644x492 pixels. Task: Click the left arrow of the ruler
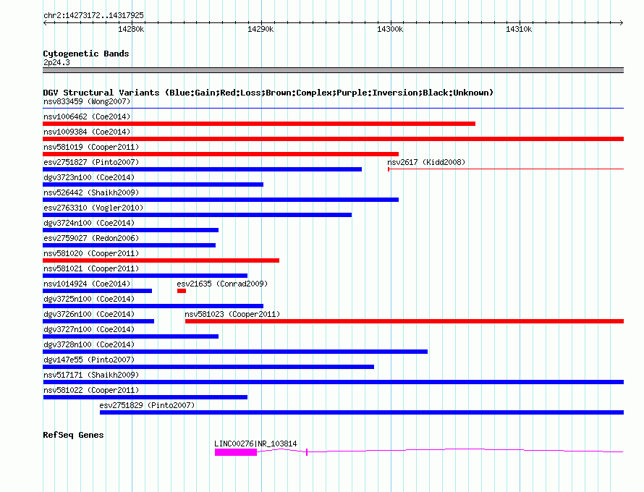(x=45, y=22)
